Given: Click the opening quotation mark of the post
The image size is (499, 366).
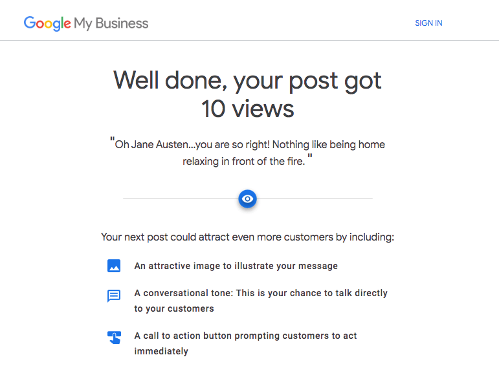Looking at the screenshot, I should click(112, 140).
